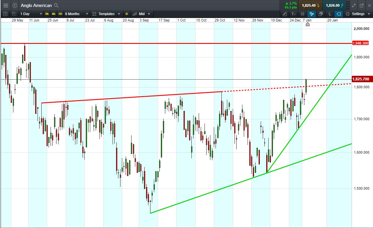Toggle the chart grid icon
Viewport: 373px width, 228px height.
click(x=303, y=14)
